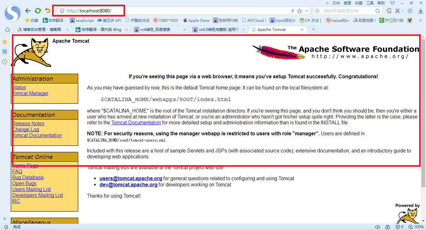Image resolution: width=426 pixels, height=230 pixels.
Task: Add sidebar item with plus icon
Action: point(5,219)
